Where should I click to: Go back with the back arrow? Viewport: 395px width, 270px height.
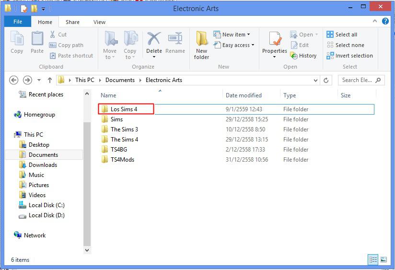pos(13,80)
